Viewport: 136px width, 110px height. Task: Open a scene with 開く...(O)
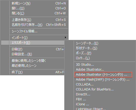coord(38,8)
